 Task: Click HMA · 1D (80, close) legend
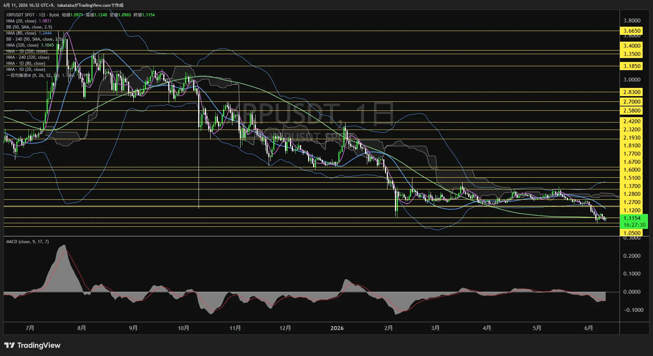tap(26, 63)
